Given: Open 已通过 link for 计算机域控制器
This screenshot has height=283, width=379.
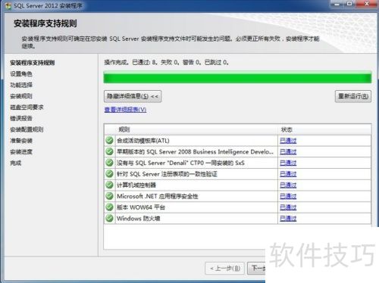Looking at the screenshot, I should [288, 185].
